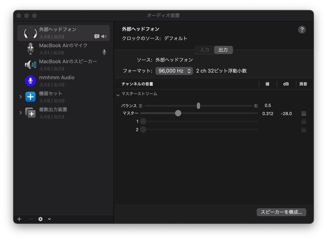Expand the 機器セット row
This screenshot has width=327, height=240.
tap(21, 97)
